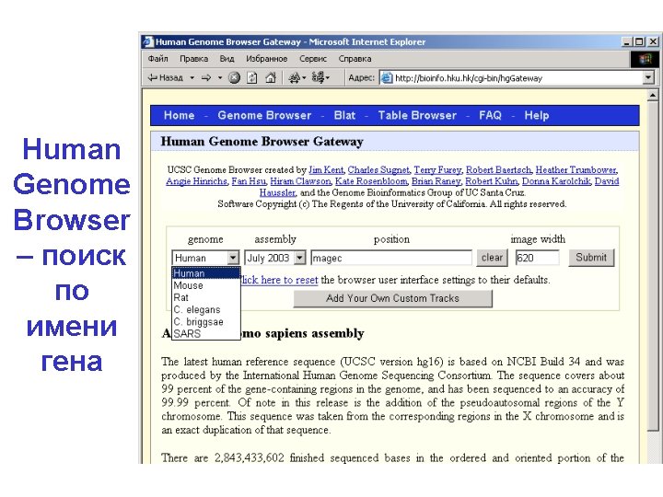Open the Файл menu
The height and width of the screenshot is (497, 663).
point(158,59)
